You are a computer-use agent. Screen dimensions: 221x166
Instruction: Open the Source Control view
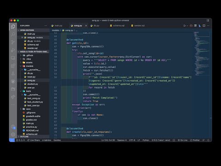pos(13,42)
